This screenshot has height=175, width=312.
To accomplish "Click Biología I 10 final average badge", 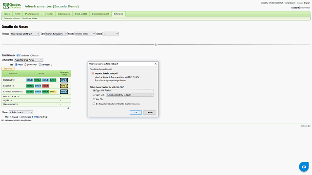I will point(64,80).
